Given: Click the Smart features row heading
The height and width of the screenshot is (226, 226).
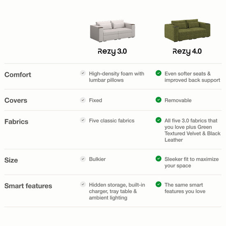Looking at the screenshot, I should click(28, 186).
